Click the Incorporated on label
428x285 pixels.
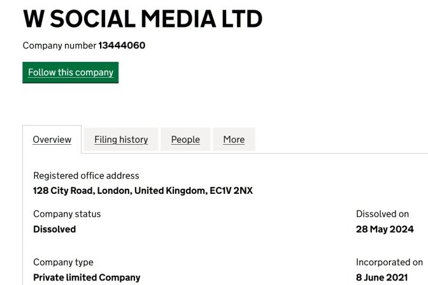(389, 262)
